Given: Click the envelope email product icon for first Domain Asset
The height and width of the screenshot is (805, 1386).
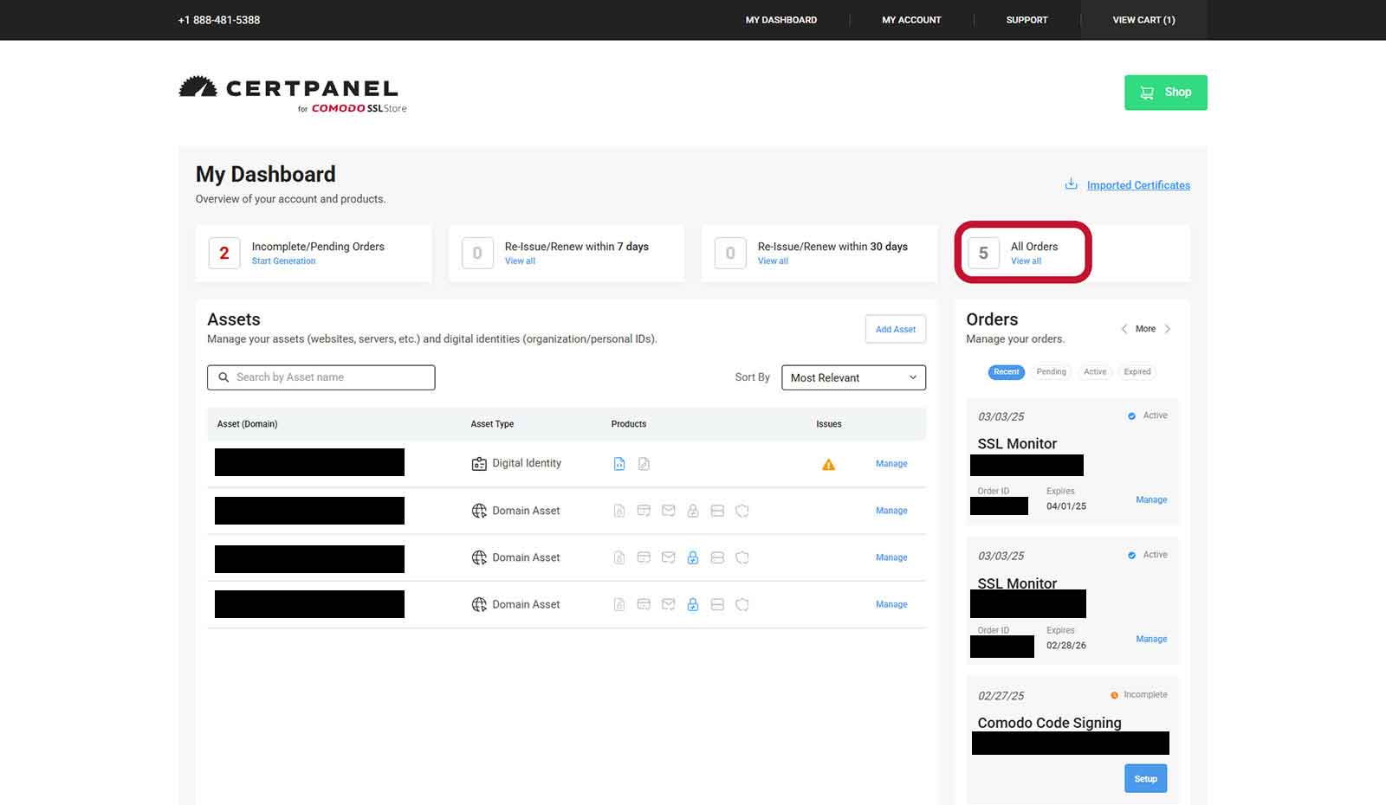Looking at the screenshot, I should tap(668, 510).
